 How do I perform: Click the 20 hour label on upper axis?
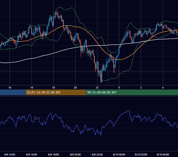pos(75,88)
